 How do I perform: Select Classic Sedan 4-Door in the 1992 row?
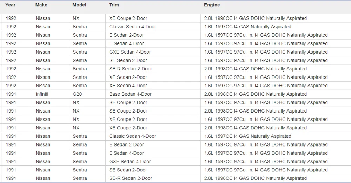(x=133, y=27)
